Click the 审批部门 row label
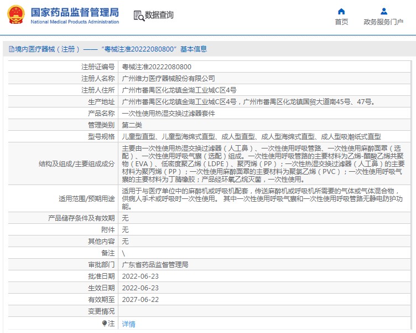 [x=101, y=265]
